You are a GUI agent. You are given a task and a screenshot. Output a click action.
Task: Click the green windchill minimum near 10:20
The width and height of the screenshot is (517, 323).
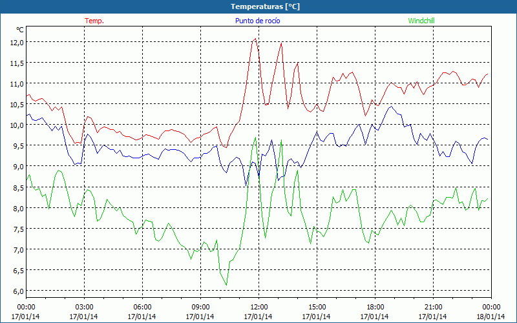coord(226,285)
